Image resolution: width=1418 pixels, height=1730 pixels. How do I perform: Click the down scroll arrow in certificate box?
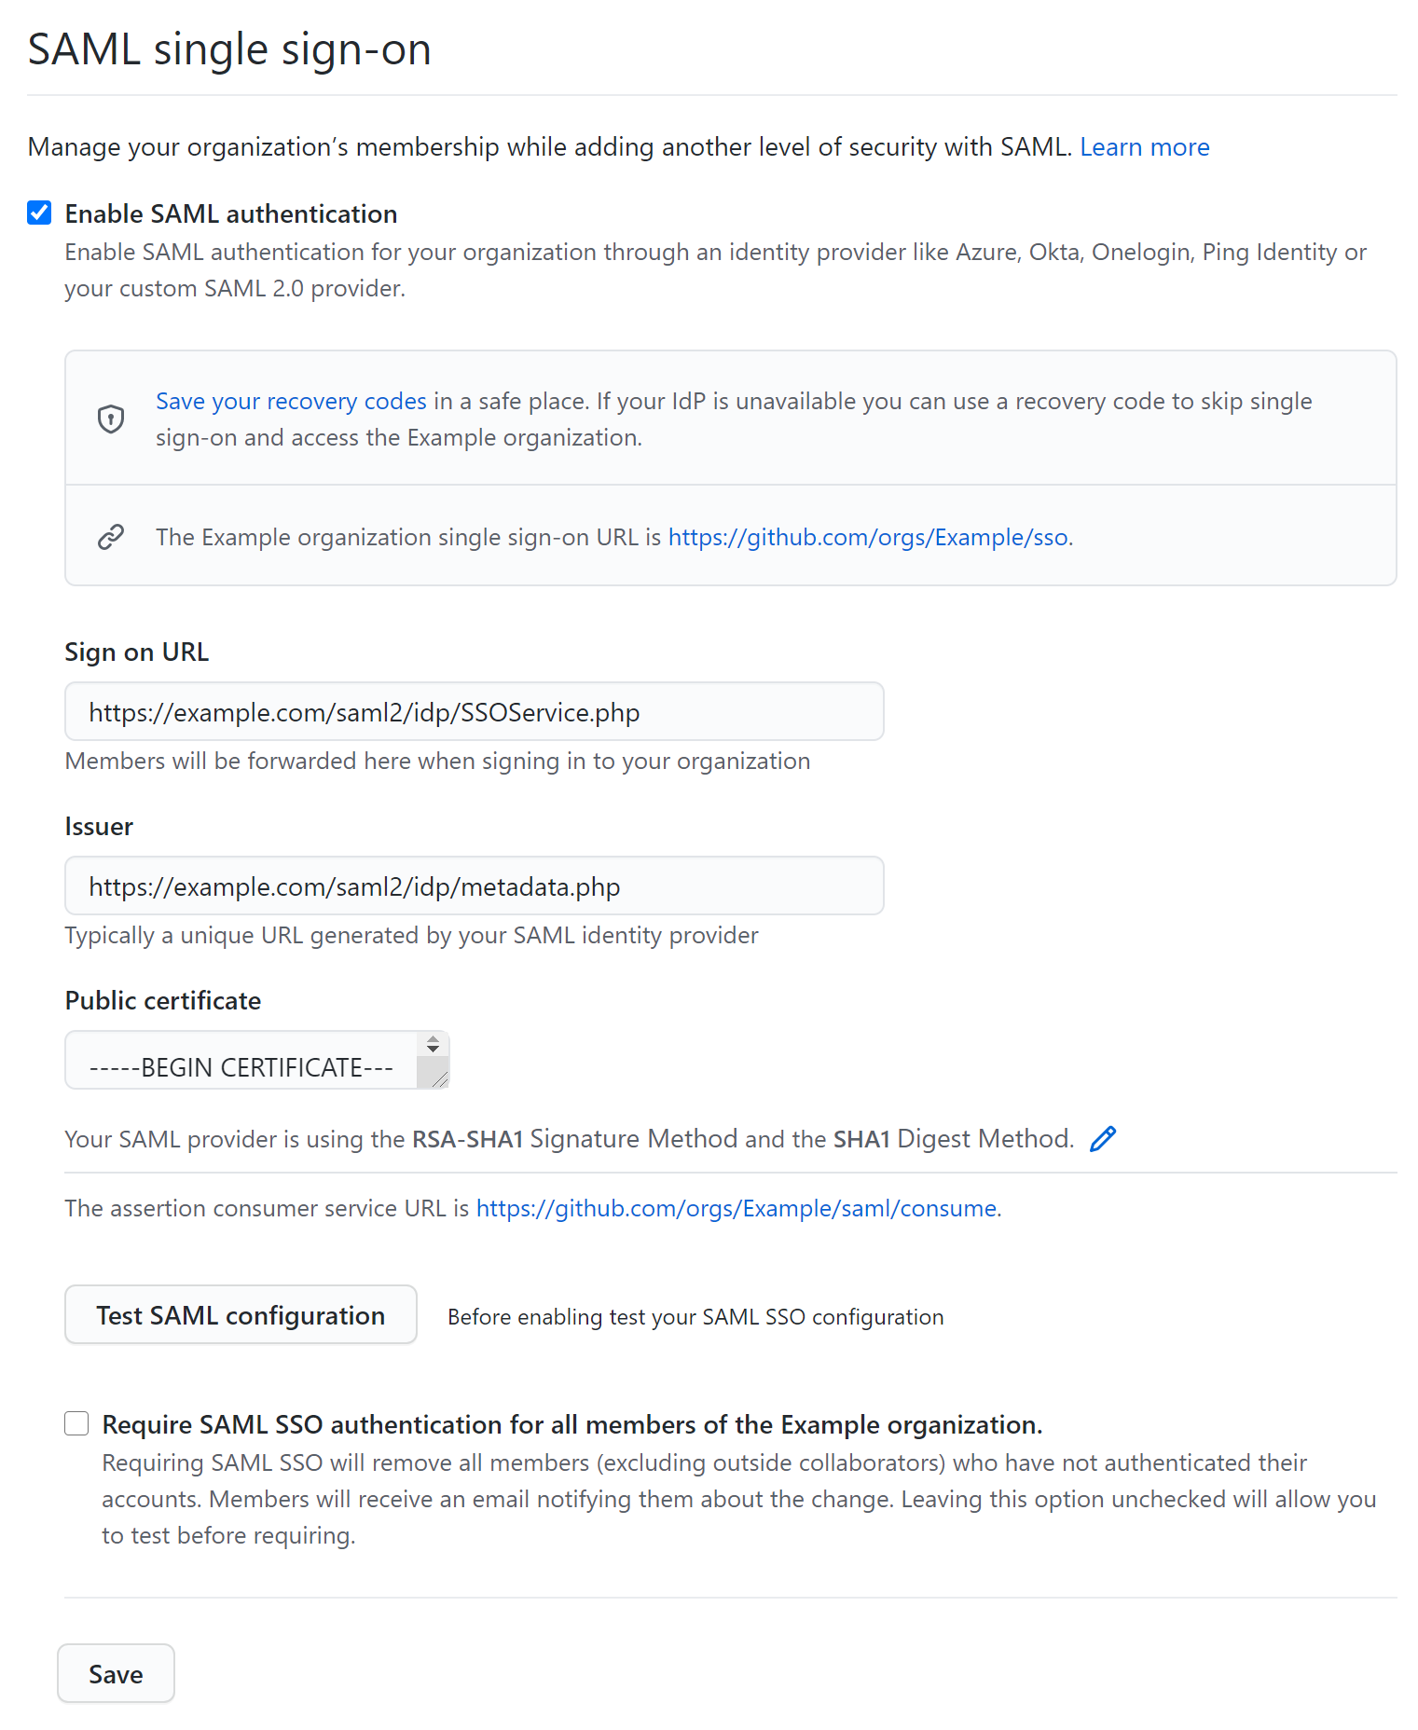[433, 1050]
